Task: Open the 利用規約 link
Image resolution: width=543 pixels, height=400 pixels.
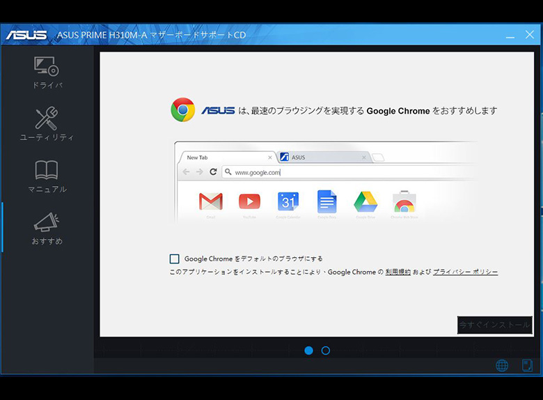Action: [x=398, y=272]
